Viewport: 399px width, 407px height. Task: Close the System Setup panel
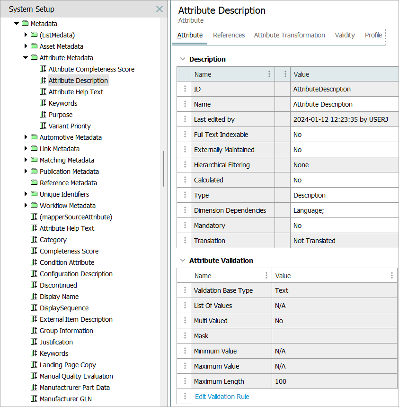coord(160,9)
